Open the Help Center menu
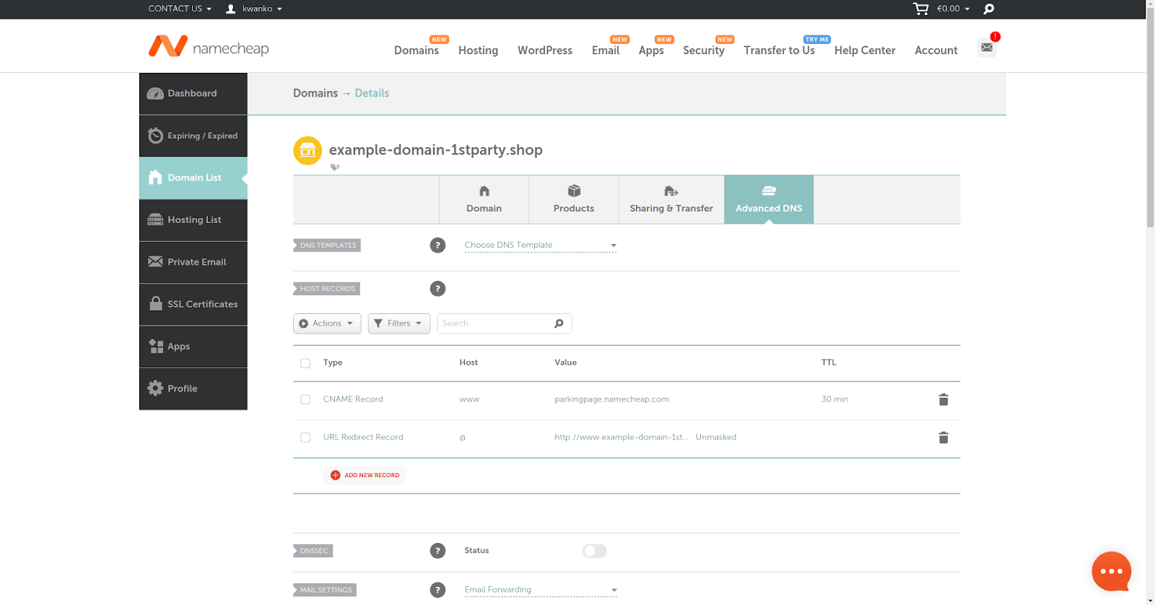 click(x=865, y=50)
